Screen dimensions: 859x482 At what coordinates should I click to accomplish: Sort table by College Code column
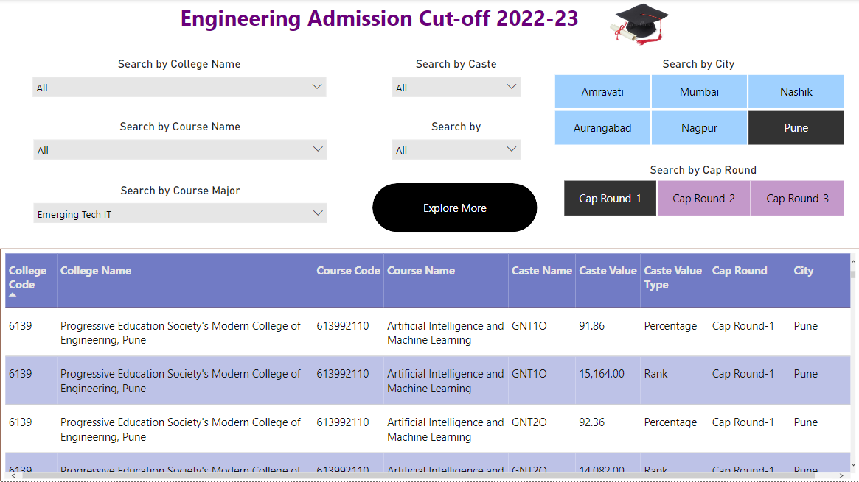pyautogui.click(x=29, y=278)
